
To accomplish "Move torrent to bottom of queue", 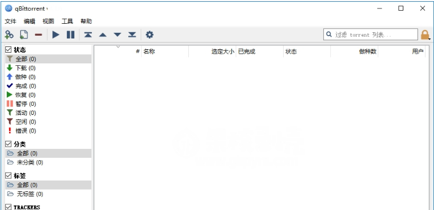I will click(x=132, y=35).
